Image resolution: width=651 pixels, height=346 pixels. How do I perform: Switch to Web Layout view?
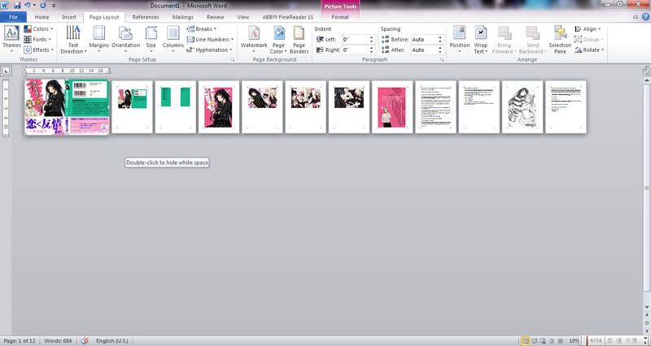[x=543, y=340]
